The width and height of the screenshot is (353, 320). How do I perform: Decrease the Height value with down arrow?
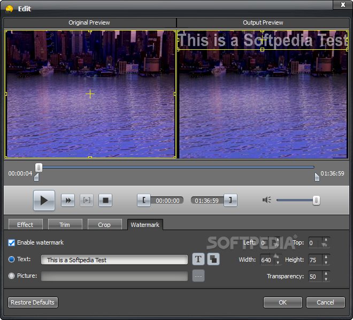[x=326, y=263]
